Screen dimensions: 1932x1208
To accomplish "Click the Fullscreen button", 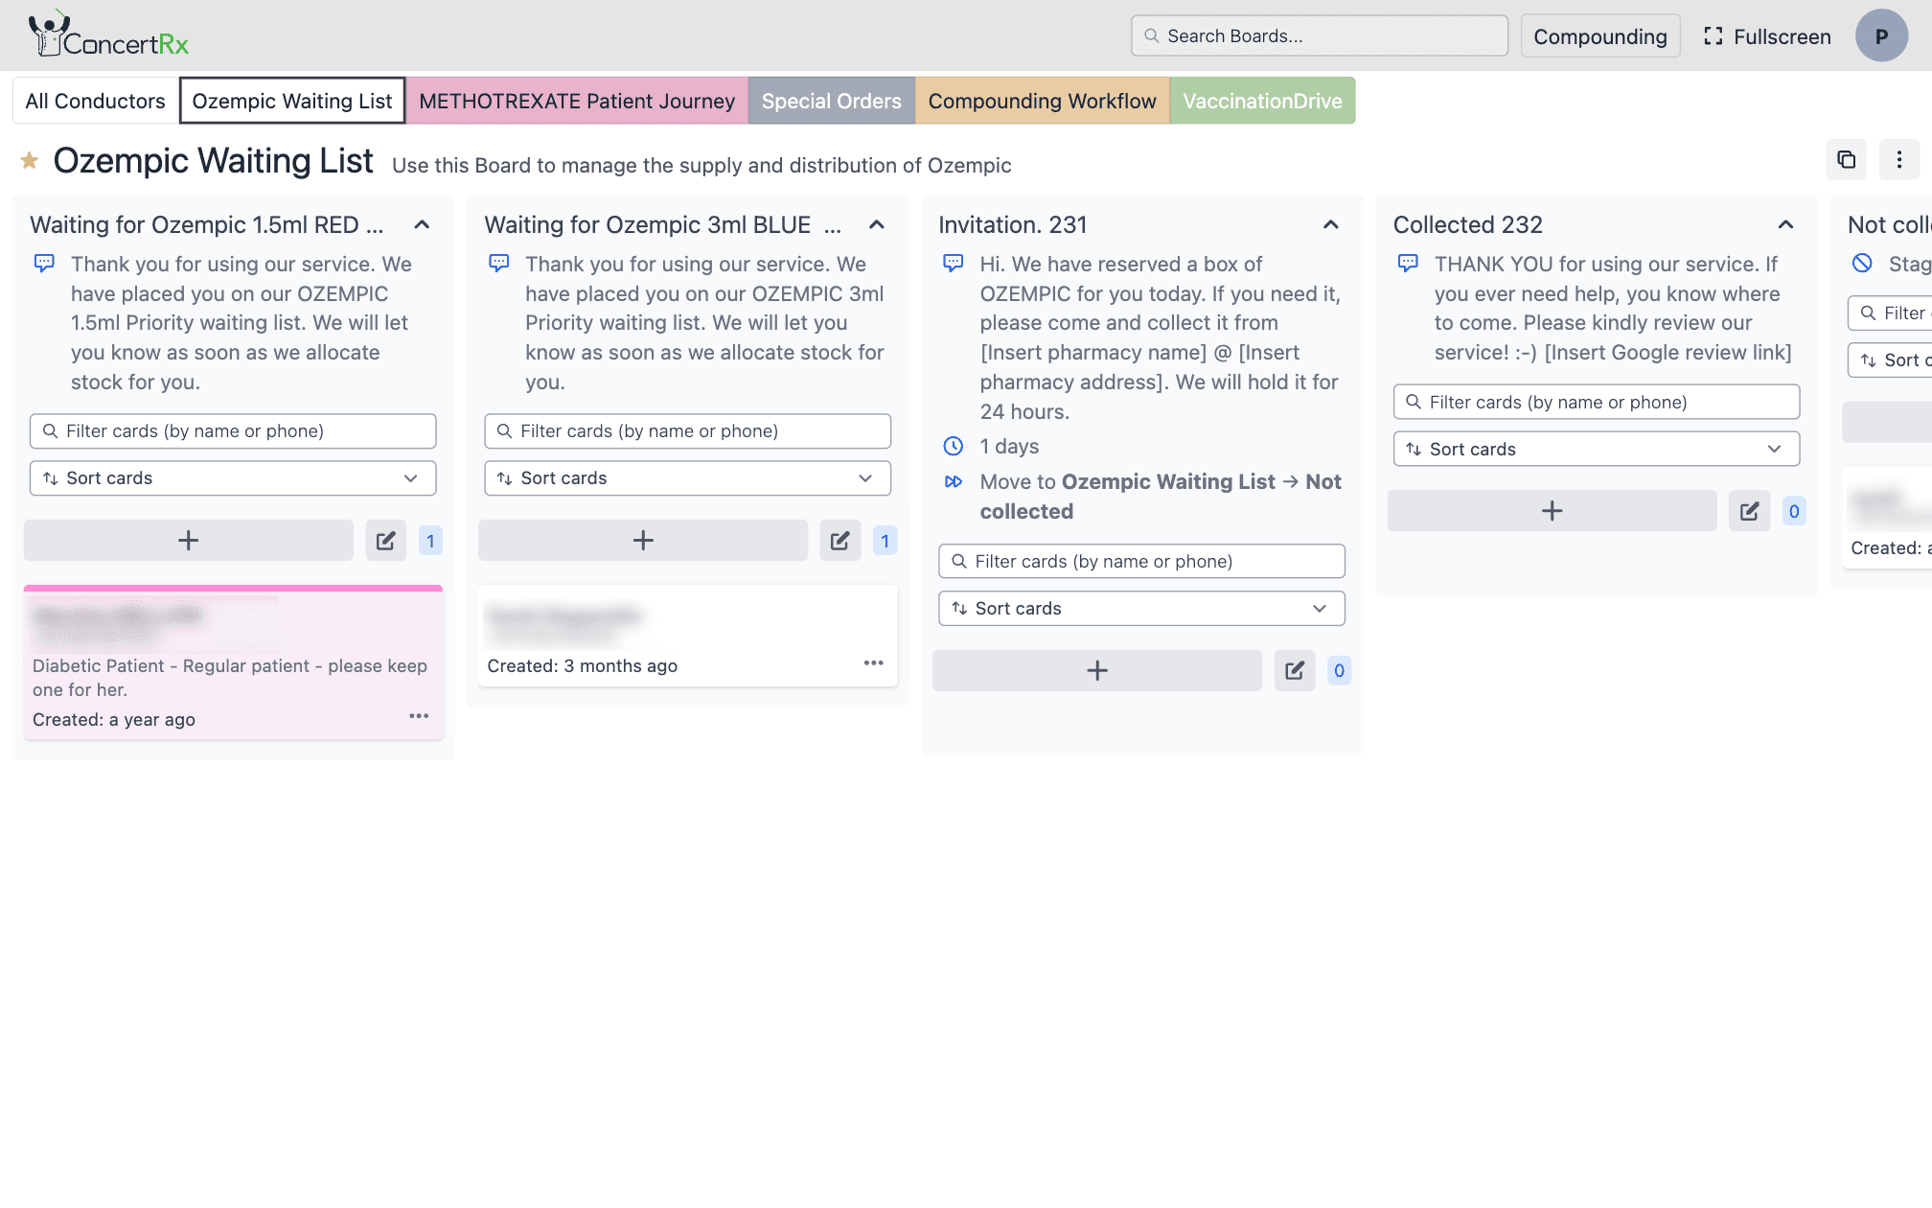I will (1767, 36).
